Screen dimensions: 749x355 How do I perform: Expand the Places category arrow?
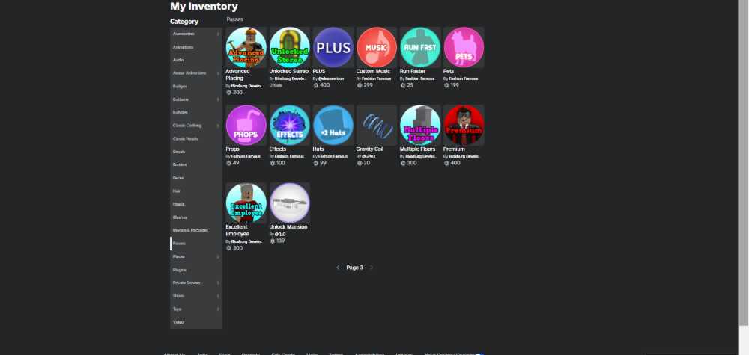tap(218, 256)
